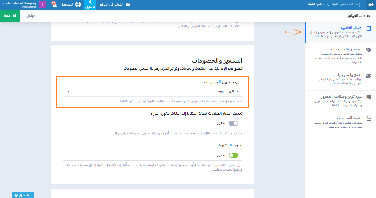Open Purchase Invoice Settings breadcrumb link
376x198 pixels.
pyautogui.click(x=346, y=5)
